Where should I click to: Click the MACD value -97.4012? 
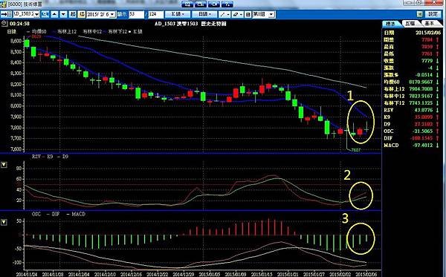click(423, 145)
